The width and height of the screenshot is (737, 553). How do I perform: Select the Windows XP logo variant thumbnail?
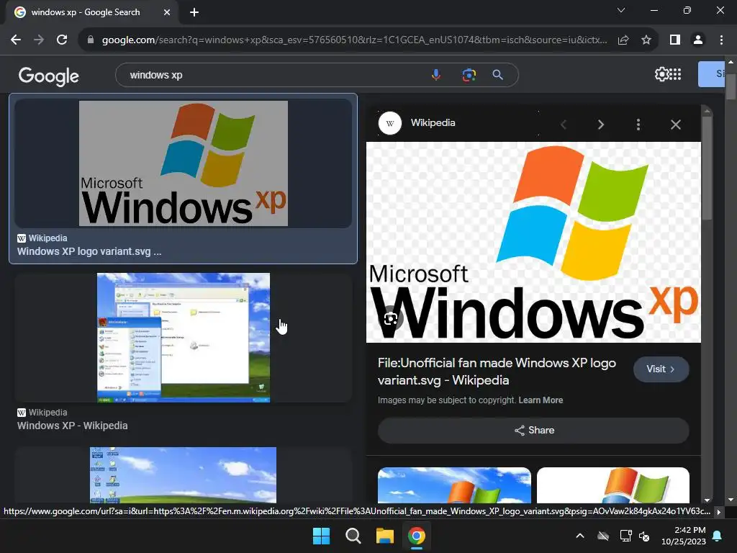click(184, 163)
